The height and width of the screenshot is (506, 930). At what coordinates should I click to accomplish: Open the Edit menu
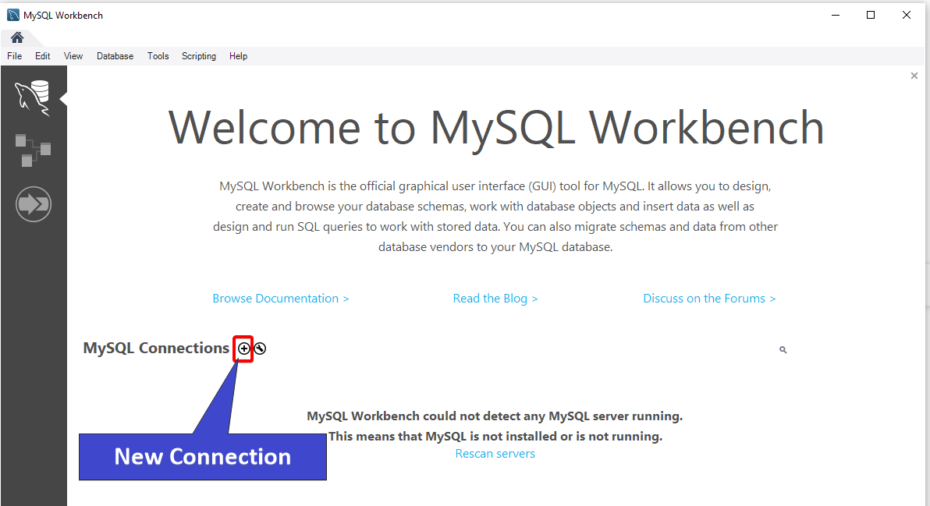point(42,55)
